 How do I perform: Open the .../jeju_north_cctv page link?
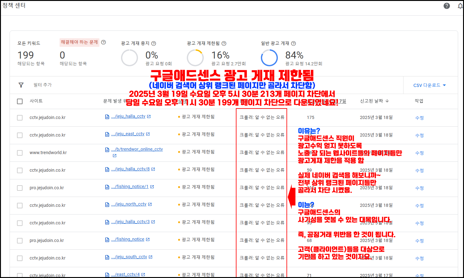pyautogui.click(x=129, y=204)
